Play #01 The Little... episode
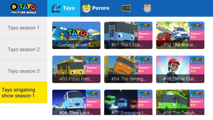Viewport: 213px width, 120px height. tap(128, 35)
